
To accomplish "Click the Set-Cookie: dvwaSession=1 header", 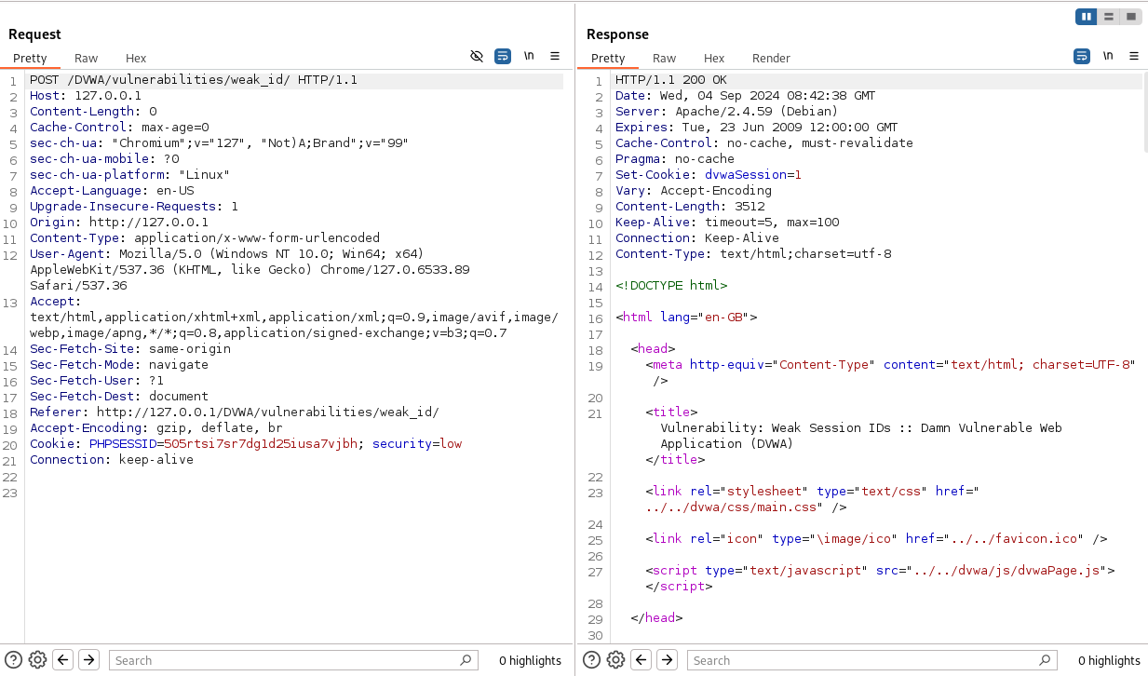I will pyautogui.click(x=709, y=176).
